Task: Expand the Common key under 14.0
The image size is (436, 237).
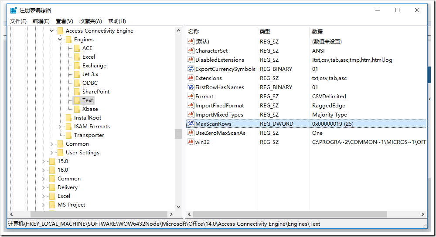Action: point(52,144)
